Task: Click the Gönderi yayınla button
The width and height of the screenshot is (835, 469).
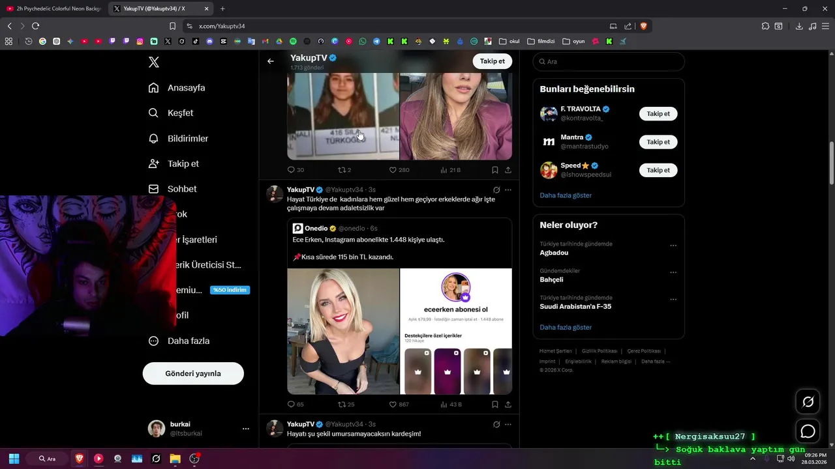Action: [x=193, y=373]
